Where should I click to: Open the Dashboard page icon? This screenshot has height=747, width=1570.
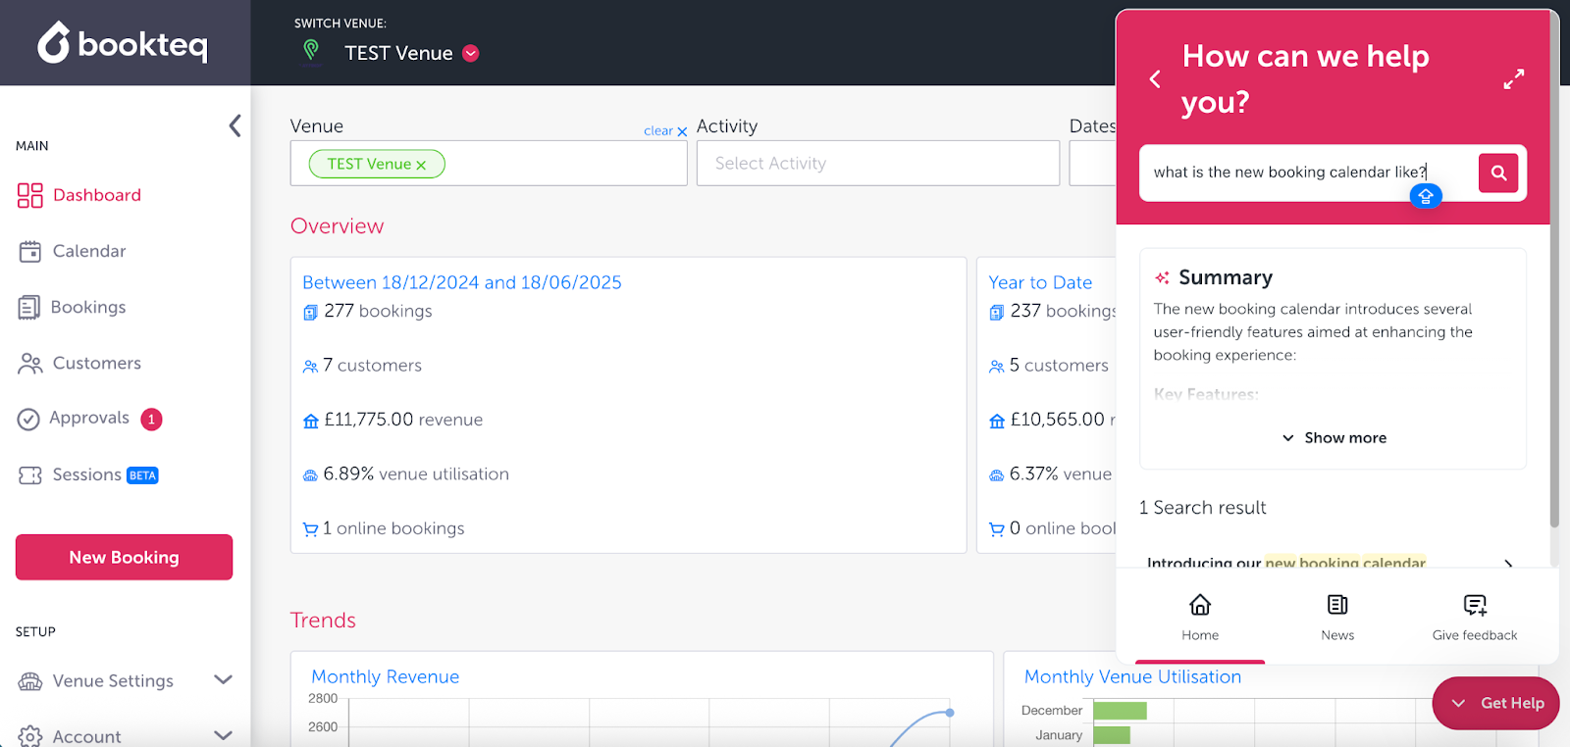(x=30, y=195)
